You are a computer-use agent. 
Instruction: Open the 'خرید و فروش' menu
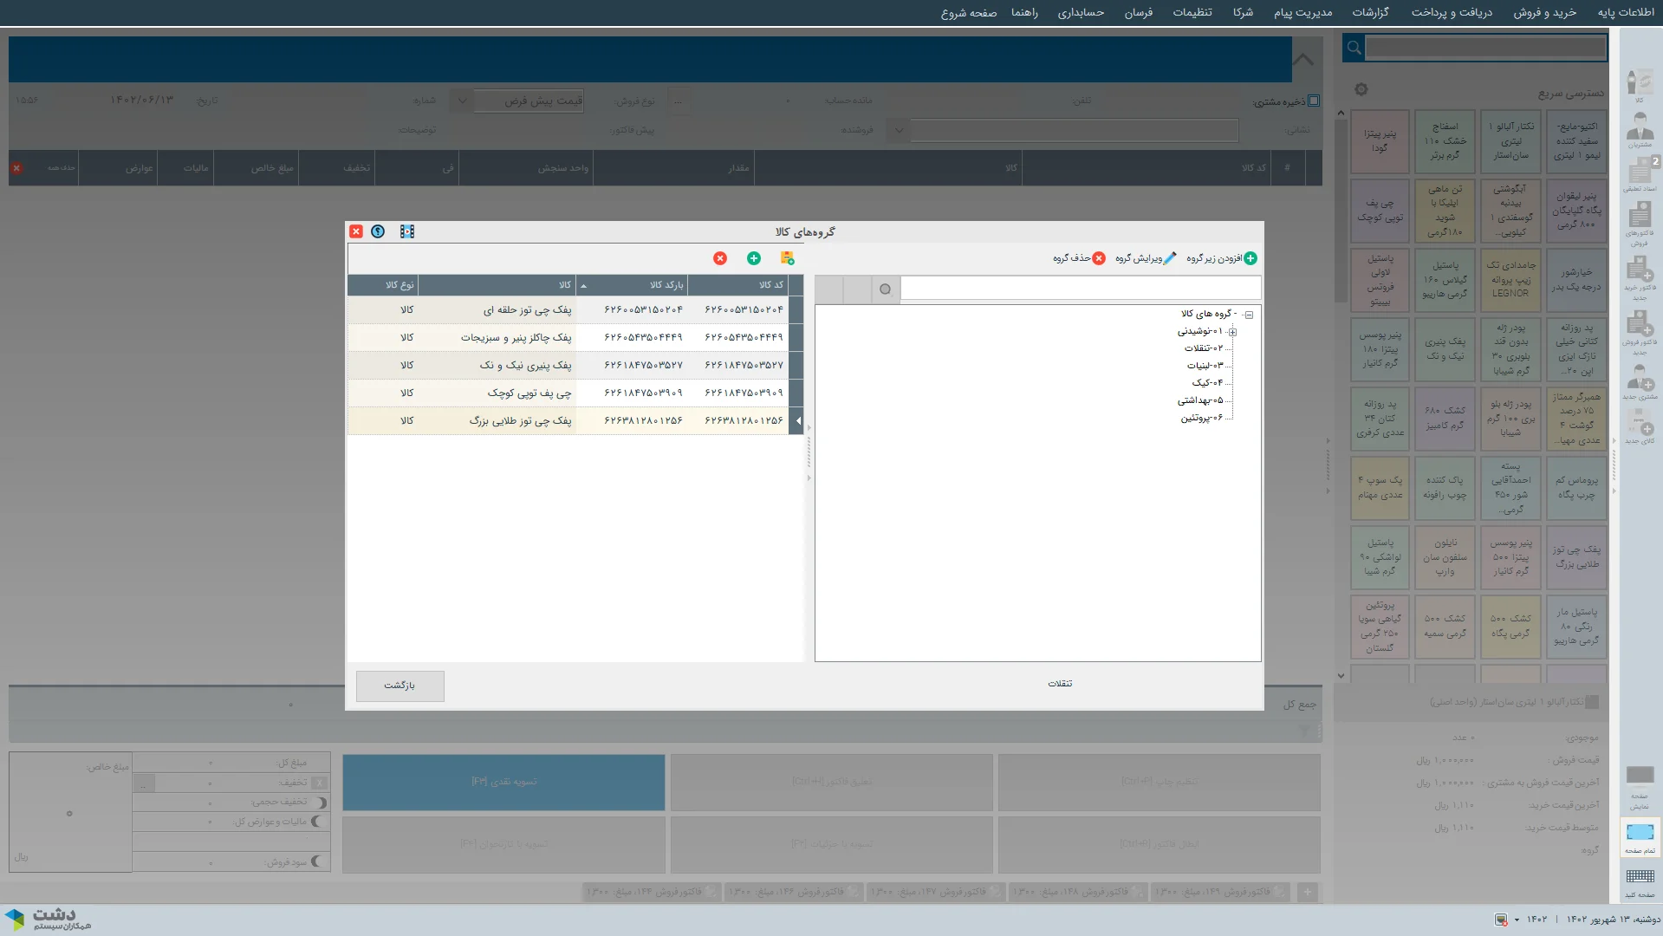(1544, 12)
